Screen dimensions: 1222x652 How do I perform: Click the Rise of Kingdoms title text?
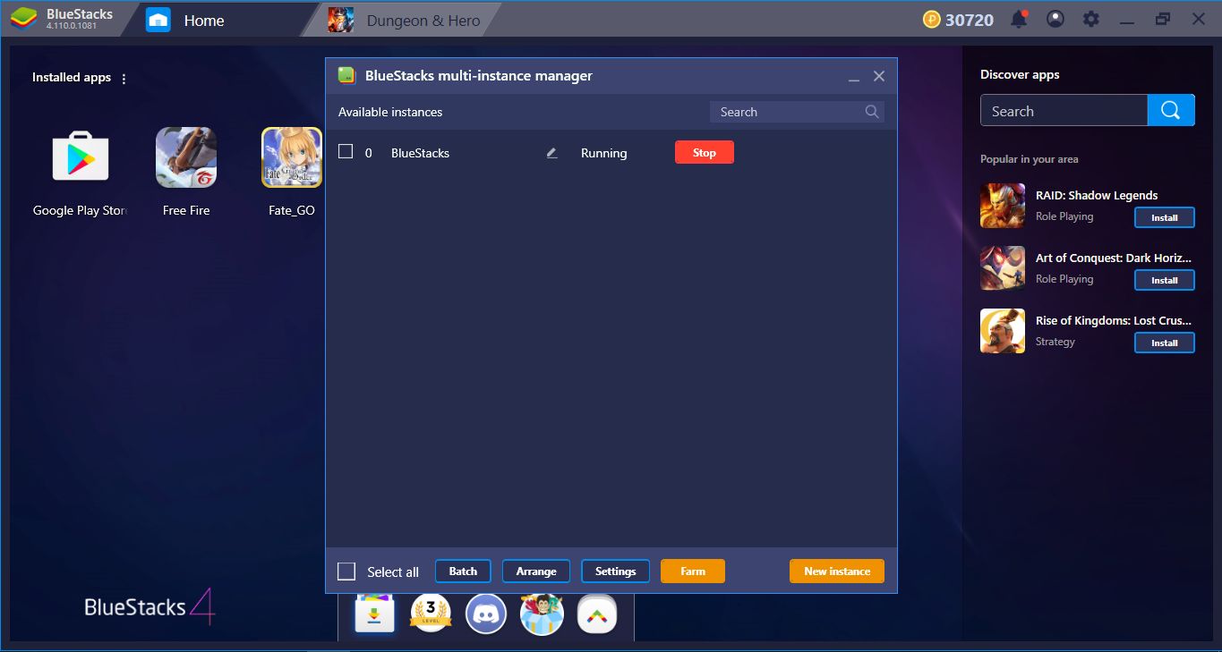(1114, 320)
